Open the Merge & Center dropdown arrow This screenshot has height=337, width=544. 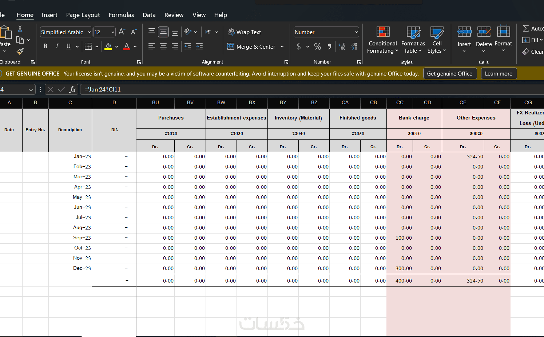click(x=282, y=47)
